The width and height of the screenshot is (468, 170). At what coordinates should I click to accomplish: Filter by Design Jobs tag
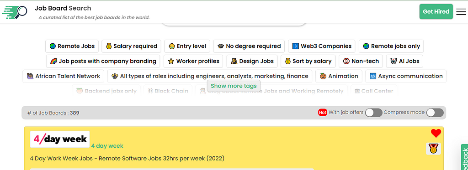point(252,61)
